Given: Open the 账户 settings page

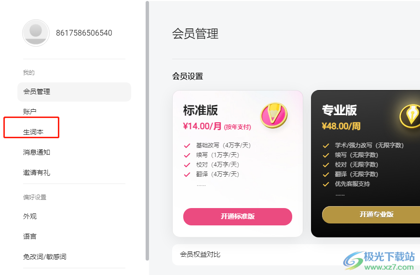Looking at the screenshot, I should (30, 112).
